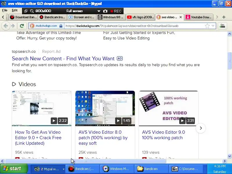Click the horizontal scrollbar left arrow

2,161
